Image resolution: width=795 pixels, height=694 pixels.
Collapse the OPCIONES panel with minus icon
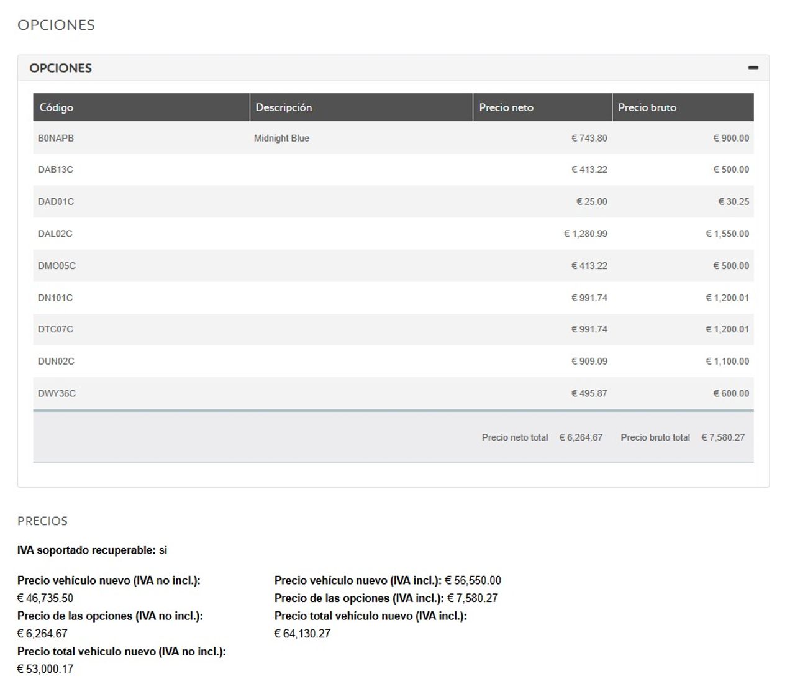point(753,68)
